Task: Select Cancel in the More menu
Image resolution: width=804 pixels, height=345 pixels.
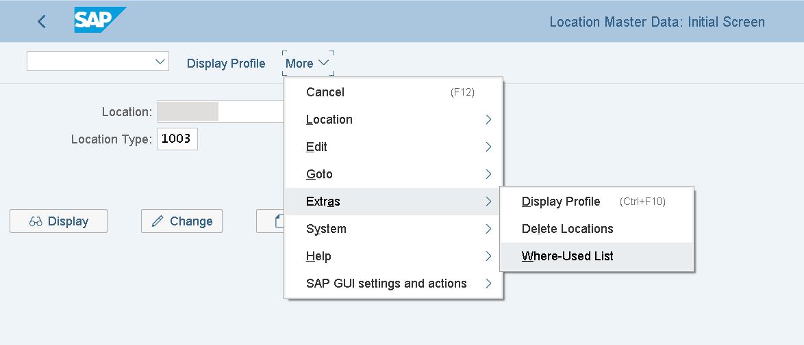Action: coord(325,92)
